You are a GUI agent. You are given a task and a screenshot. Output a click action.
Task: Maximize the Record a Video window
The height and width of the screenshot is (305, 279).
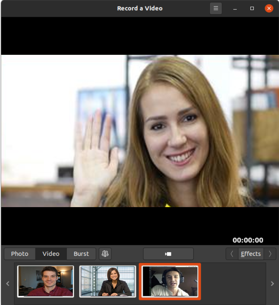252,8
